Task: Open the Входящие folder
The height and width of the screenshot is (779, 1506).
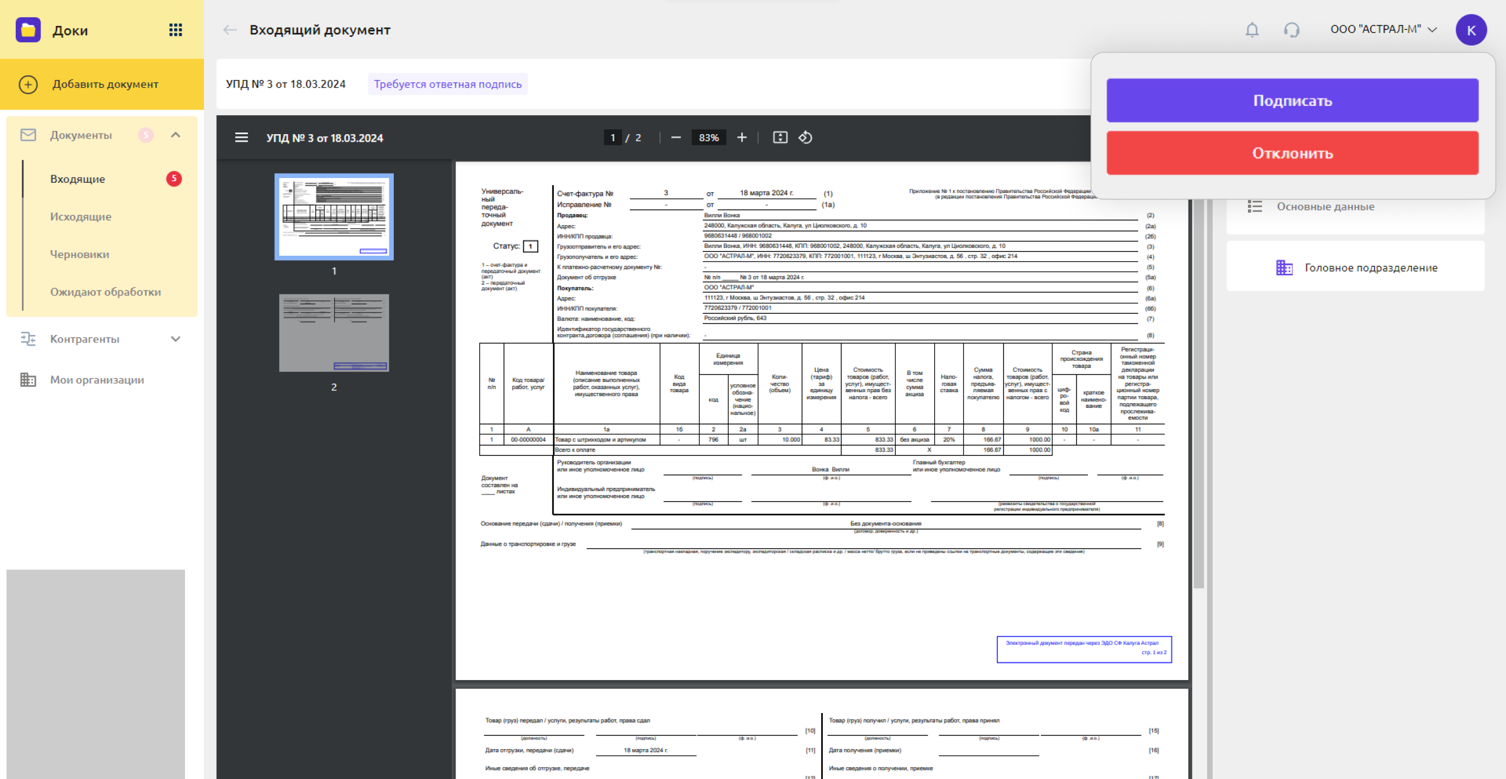Action: (78, 179)
